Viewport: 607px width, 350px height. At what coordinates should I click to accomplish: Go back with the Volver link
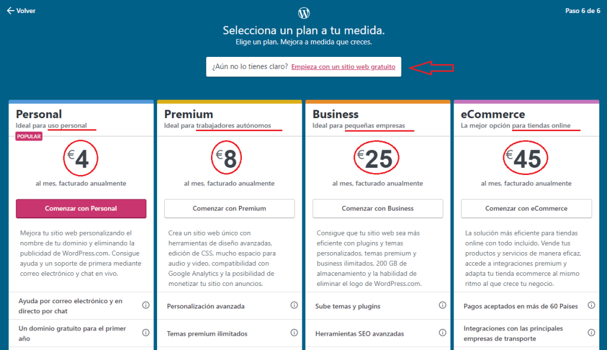(26, 11)
